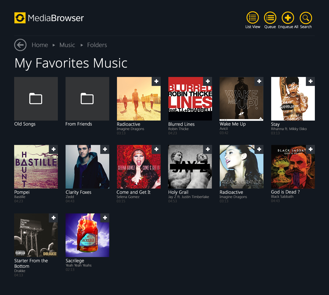329x295 pixels.
Task: Select the 'From Friends' folder label
Action: point(79,124)
